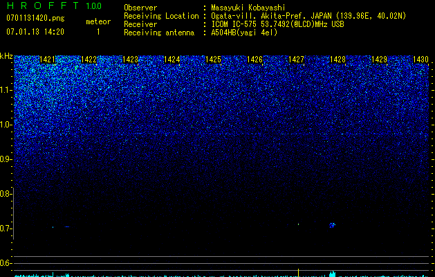The image size is (435, 277).
Task: Click the kHz axis unit label
Action: (6, 56)
